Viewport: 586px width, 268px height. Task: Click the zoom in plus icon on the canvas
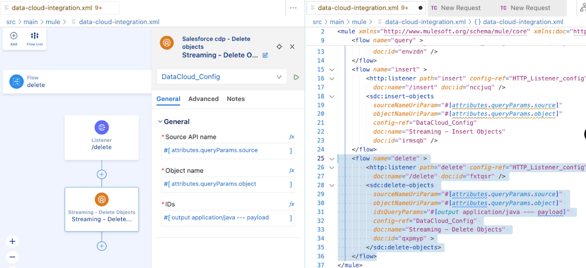tap(12, 241)
